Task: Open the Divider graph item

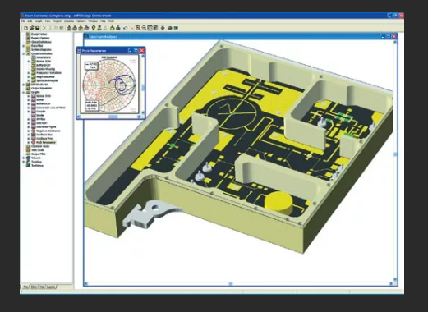Action: click(40, 115)
